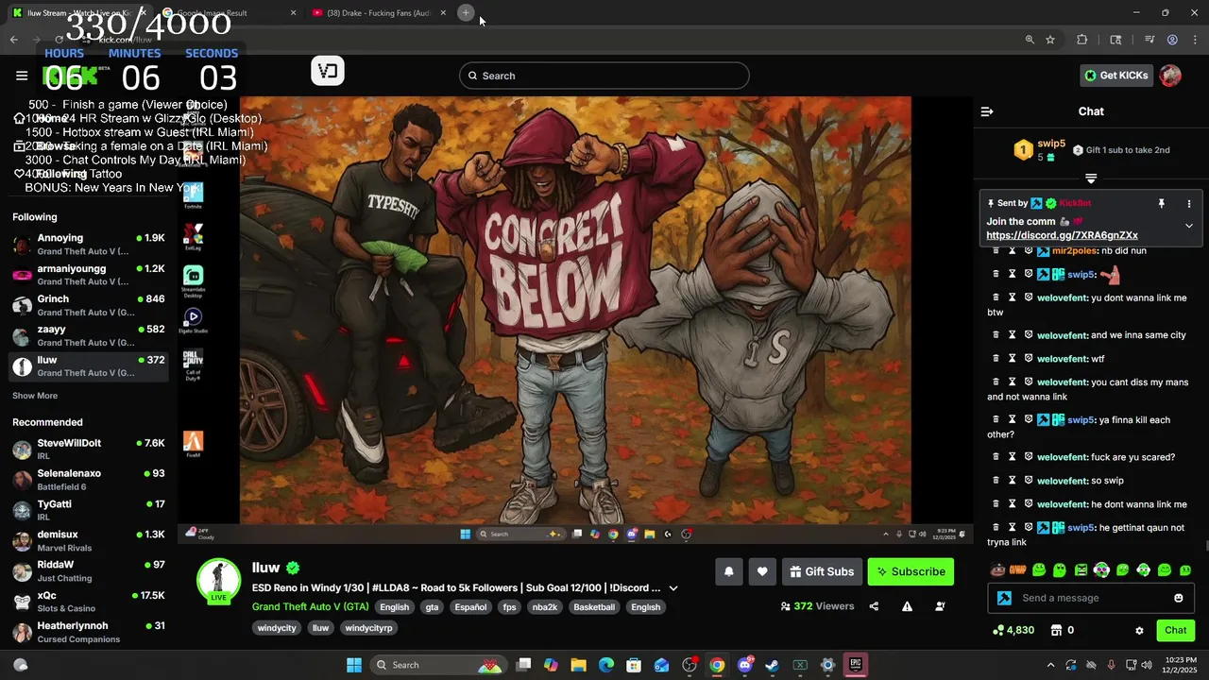Open Microsoft Edge from taskbar

click(x=606, y=665)
